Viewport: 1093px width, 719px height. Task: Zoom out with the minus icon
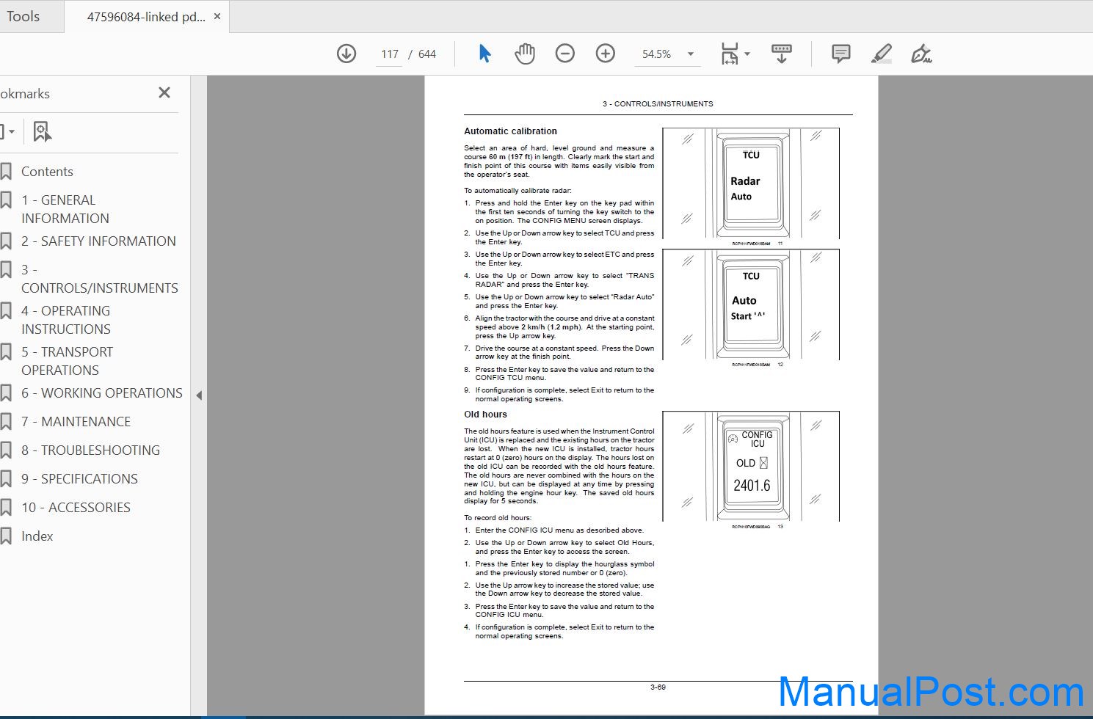pos(565,54)
